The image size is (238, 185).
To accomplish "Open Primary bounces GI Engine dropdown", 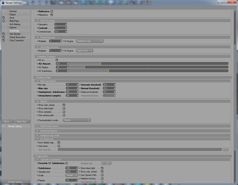I will [89, 41].
